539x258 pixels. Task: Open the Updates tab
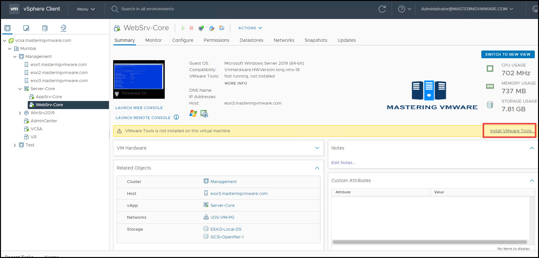tap(347, 40)
